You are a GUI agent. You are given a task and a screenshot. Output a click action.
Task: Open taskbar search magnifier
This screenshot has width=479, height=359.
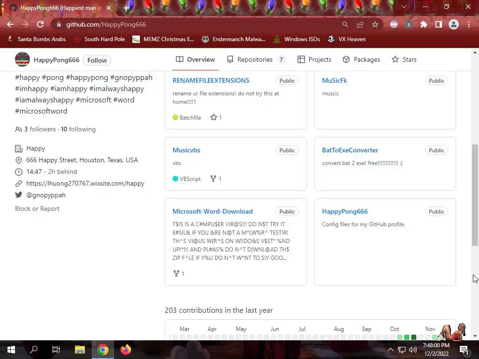(x=34, y=350)
